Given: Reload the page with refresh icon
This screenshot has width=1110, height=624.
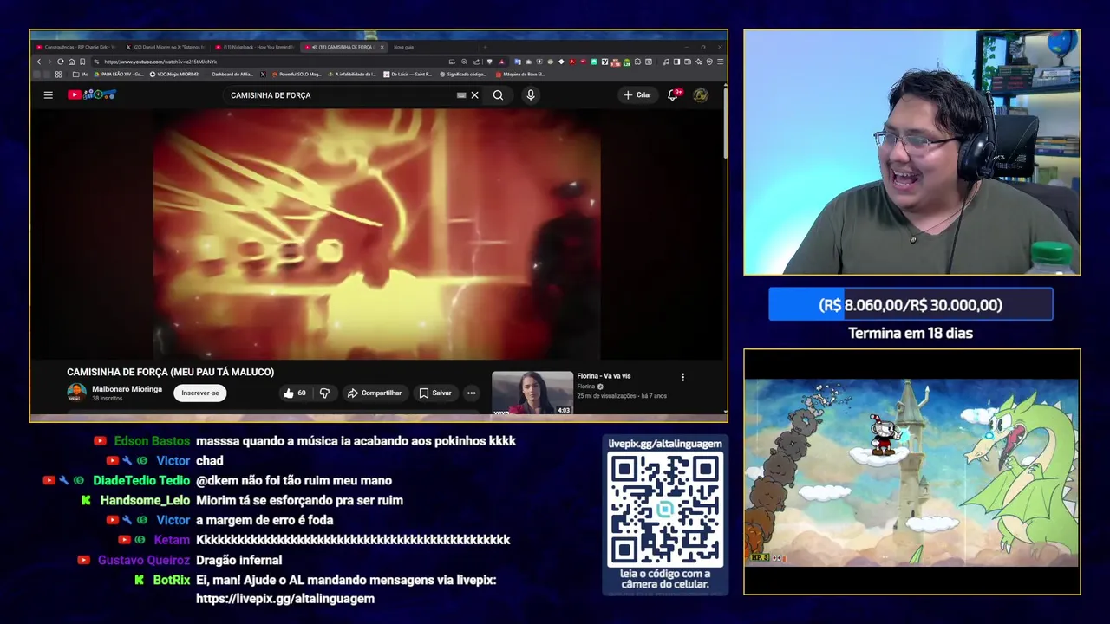Looking at the screenshot, I should tap(60, 62).
